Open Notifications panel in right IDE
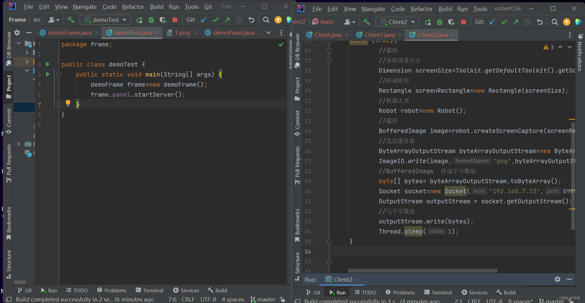The image size is (585, 303). (580, 52)
